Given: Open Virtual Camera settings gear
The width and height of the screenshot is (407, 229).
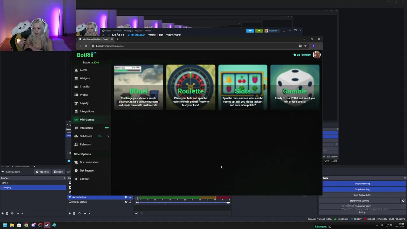Looking at the screenshot, I should [x=403, y=201].
